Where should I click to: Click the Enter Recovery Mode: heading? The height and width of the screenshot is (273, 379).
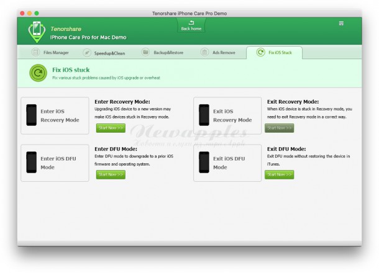(x=122, y=102)
